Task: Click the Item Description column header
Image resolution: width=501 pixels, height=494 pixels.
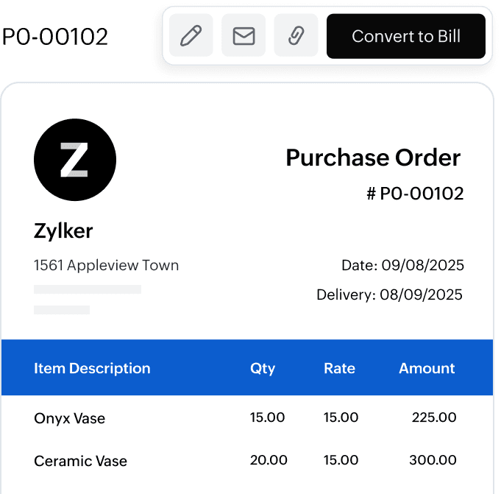Action: [x=92, y=368]
